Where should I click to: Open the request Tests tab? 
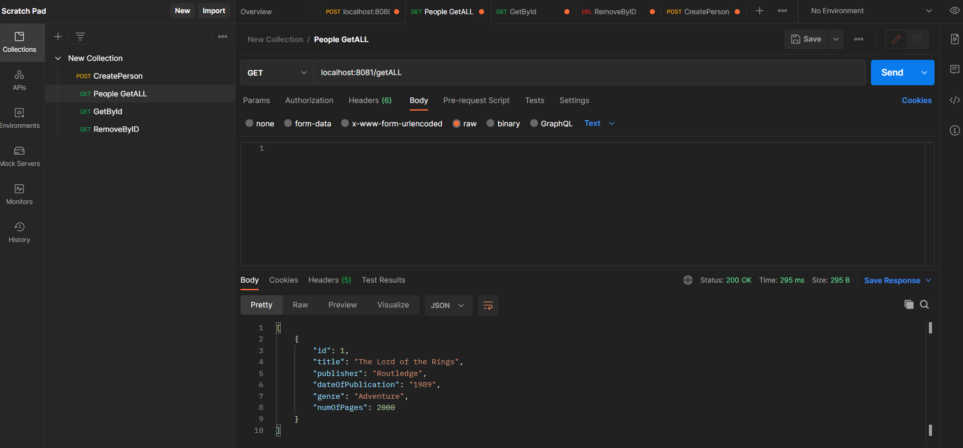tap(534, 100)
